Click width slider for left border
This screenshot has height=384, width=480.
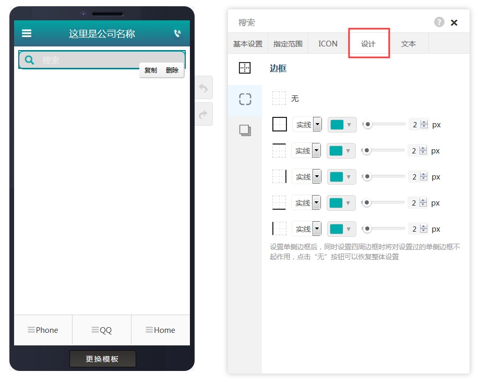click(383, 229)
